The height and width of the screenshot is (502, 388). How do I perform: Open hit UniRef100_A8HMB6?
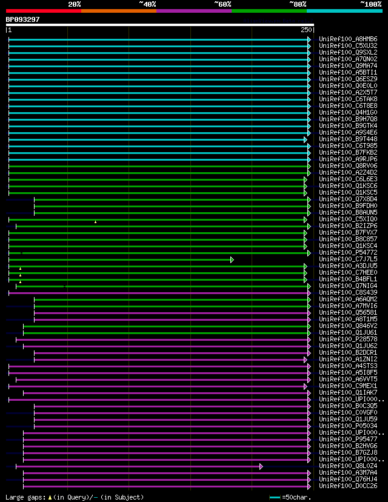(x=348, y=39)
